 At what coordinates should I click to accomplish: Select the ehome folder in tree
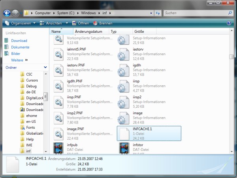coord(32,116)
